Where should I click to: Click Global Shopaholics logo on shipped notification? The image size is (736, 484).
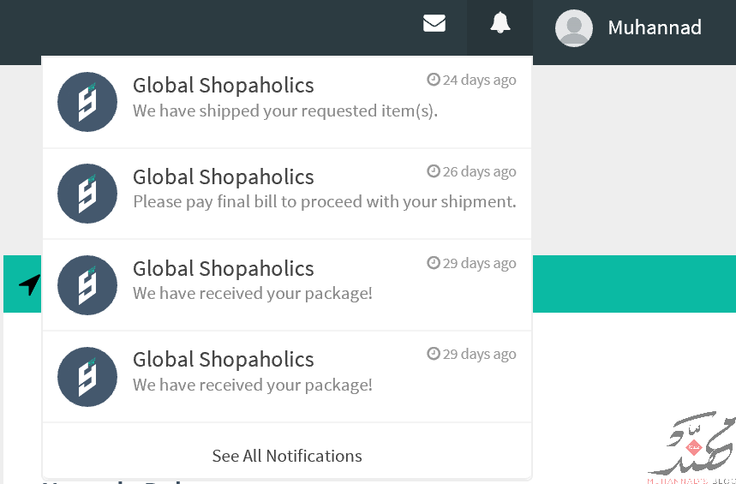(x=87, y=102)
